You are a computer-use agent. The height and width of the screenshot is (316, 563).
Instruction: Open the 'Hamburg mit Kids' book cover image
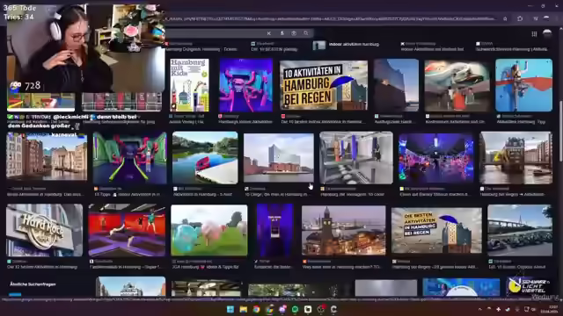(189, 85)
